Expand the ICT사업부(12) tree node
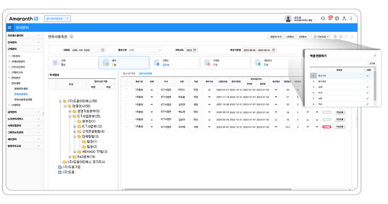Screen dimensions: 388x204 pyautogui.click(x=75, y=126)
